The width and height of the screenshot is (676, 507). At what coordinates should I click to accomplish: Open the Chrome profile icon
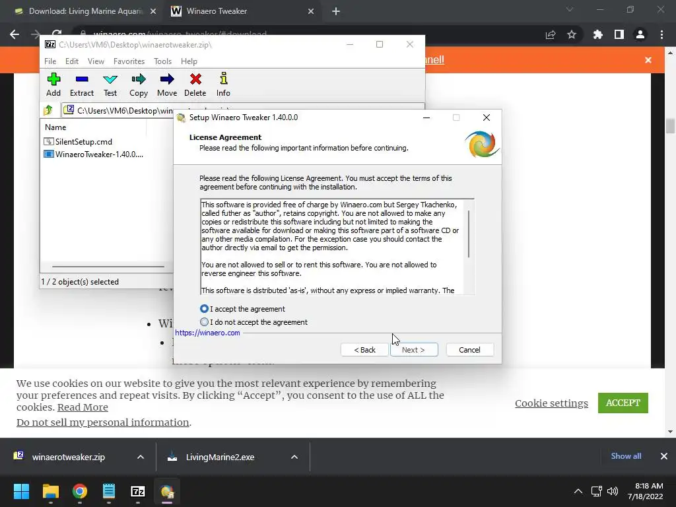[x=640, y=34]
